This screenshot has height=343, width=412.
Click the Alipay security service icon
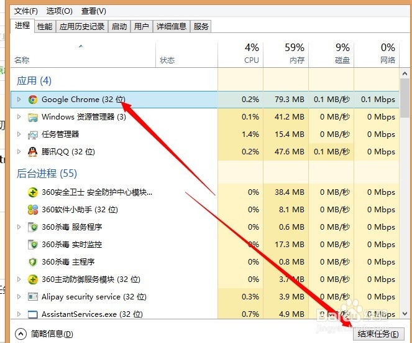(x=33, y=297)
